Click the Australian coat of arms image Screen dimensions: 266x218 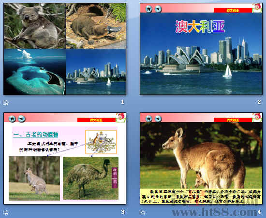point(101,142)
